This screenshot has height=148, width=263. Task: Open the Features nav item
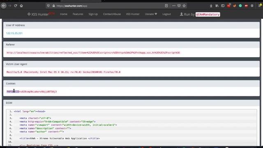(78, 14)
